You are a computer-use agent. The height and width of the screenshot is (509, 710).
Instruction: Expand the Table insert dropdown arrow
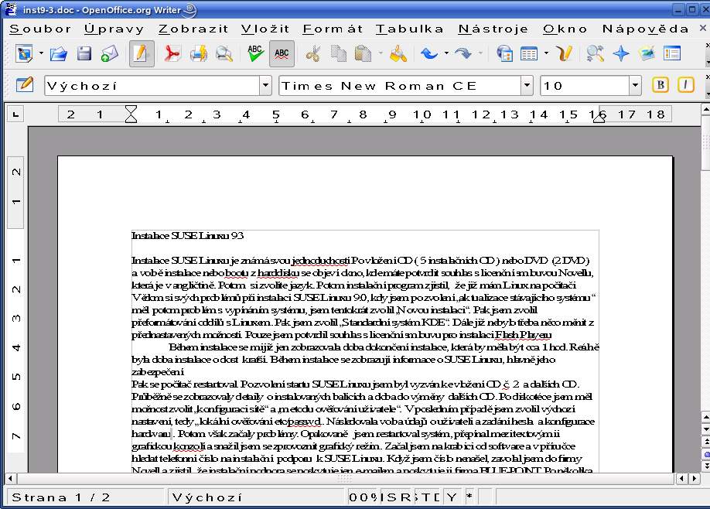tap(546, 53)
